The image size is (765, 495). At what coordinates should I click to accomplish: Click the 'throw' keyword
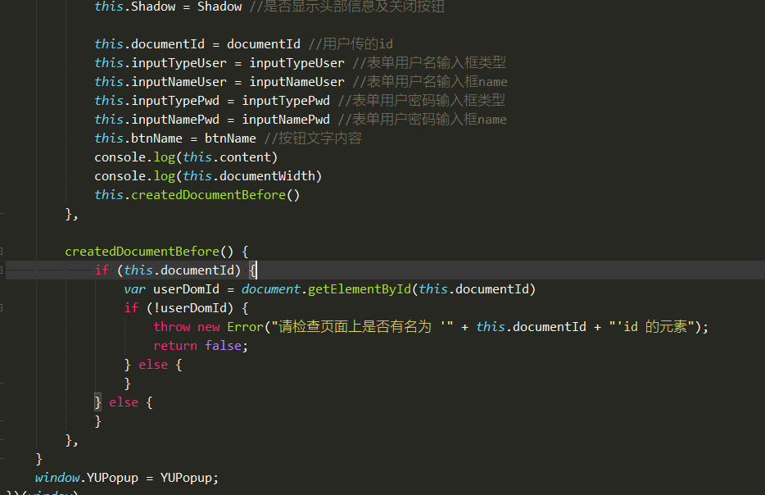pos(172,327)
